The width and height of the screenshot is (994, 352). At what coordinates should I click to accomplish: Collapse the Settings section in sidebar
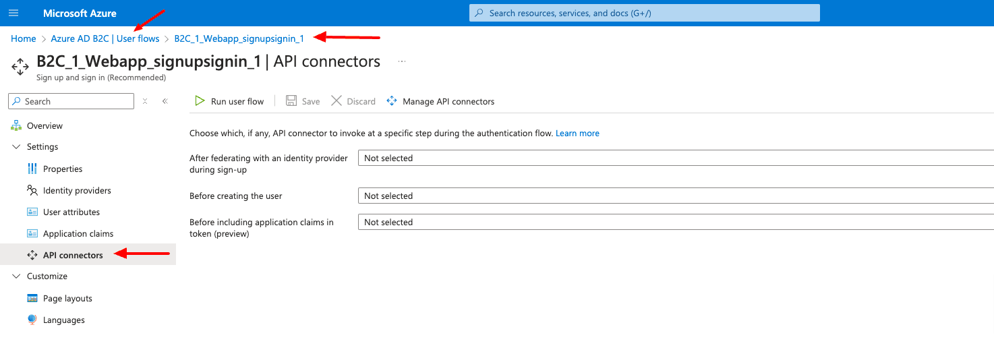pyautogui.click(x=17, y=147)
